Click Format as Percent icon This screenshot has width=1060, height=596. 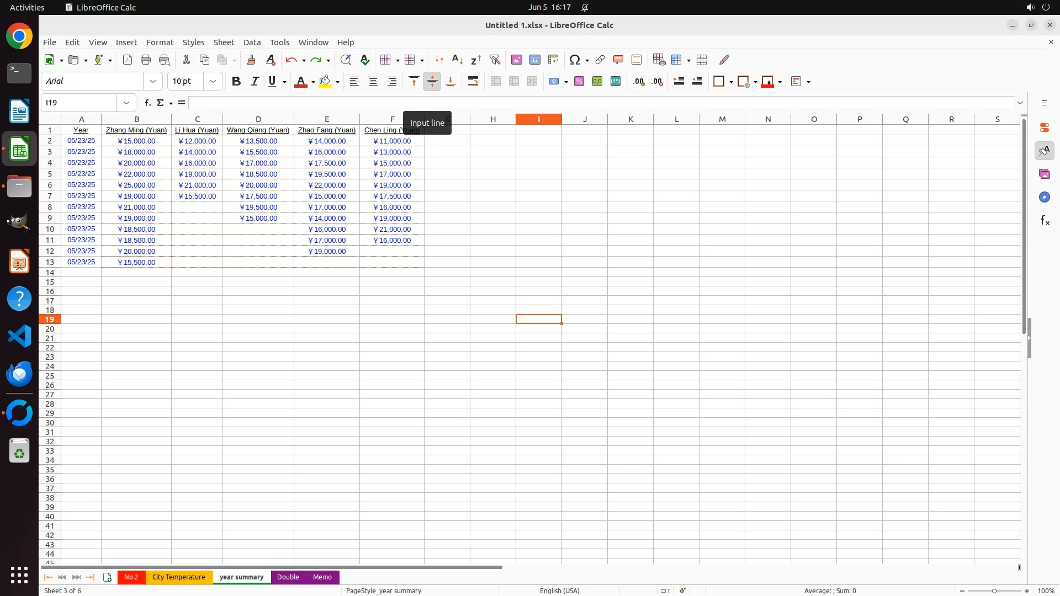579,82
